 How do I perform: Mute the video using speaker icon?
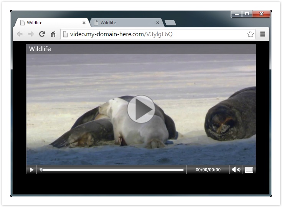pos(236,170)
